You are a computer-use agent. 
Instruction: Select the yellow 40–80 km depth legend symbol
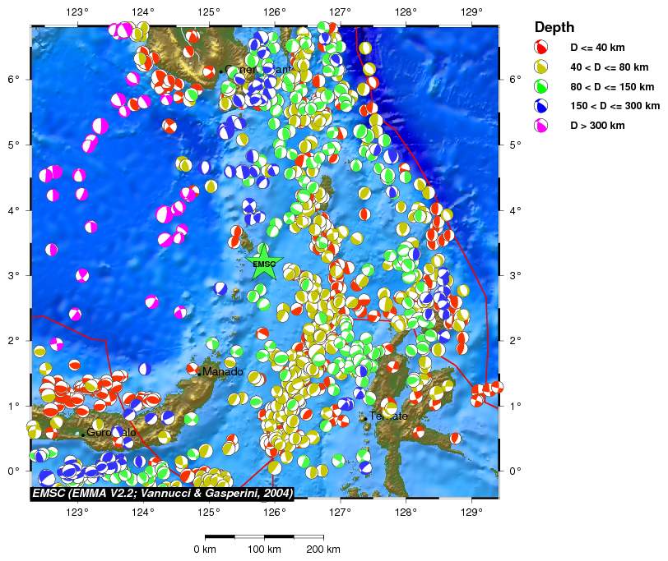pos(540,67)
